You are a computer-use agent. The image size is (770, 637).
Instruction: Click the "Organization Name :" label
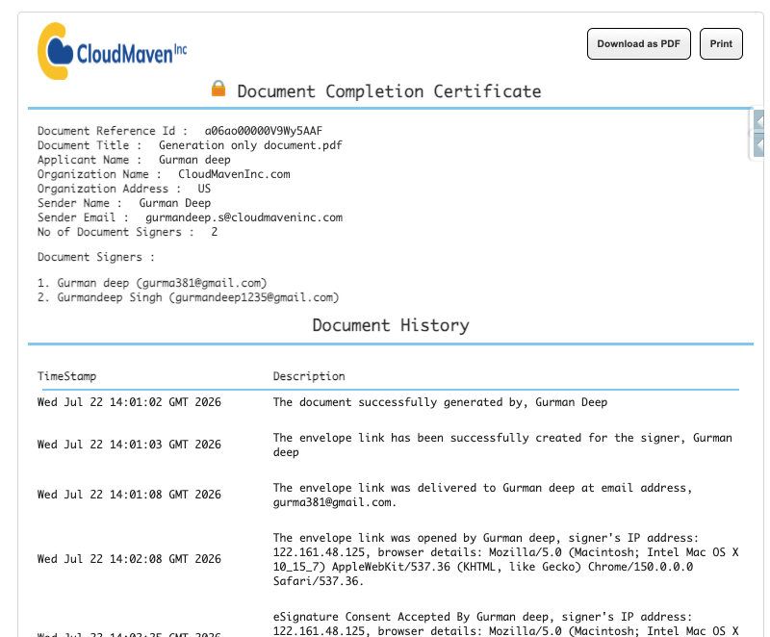pyautogui.click(x=99, y=174)
